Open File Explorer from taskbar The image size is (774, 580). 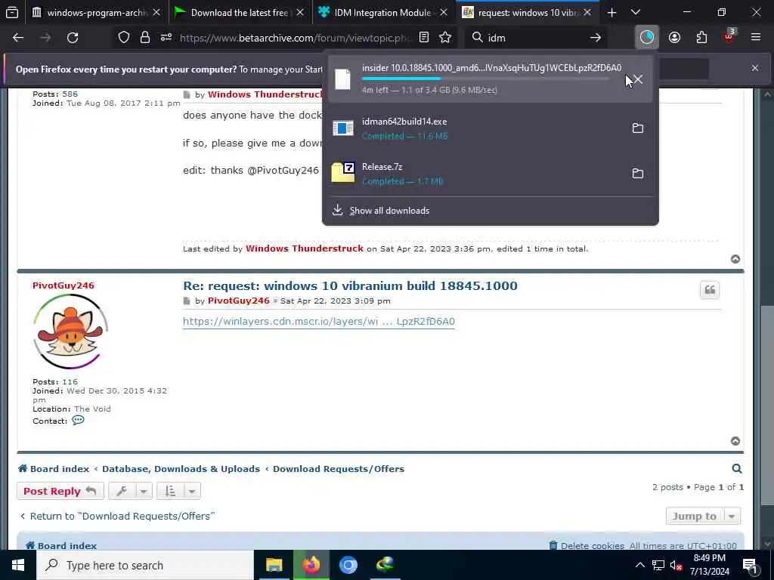click(x=274, y=565)
